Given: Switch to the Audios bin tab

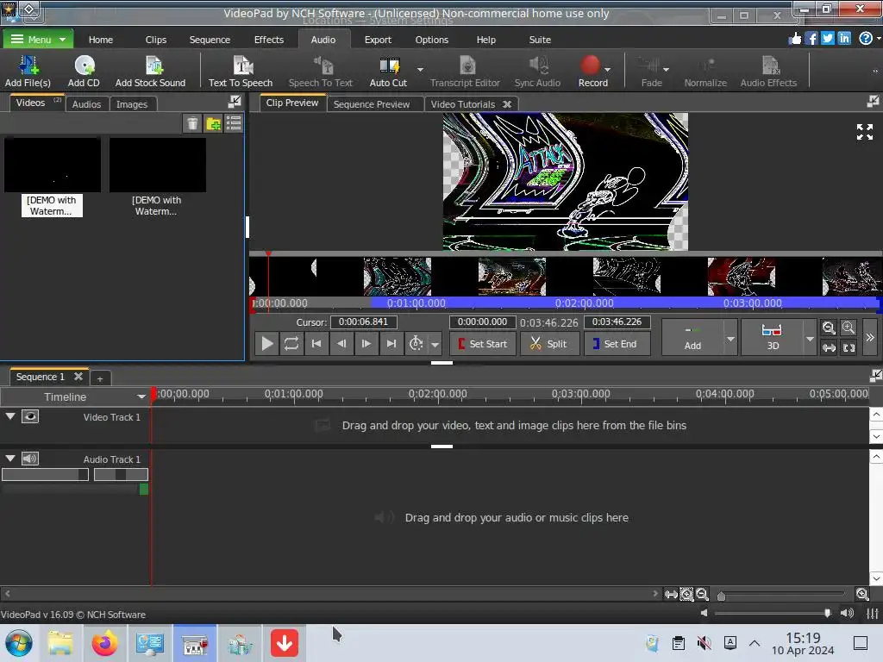Looking at the screenshot, I should (x=87, y=104).
